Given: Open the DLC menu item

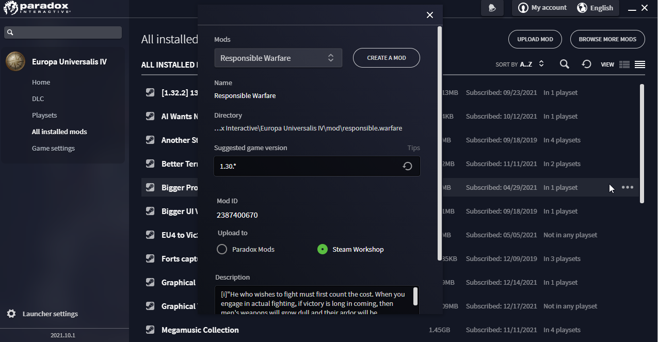Looking at the screenshot, I should coord(38,99).
